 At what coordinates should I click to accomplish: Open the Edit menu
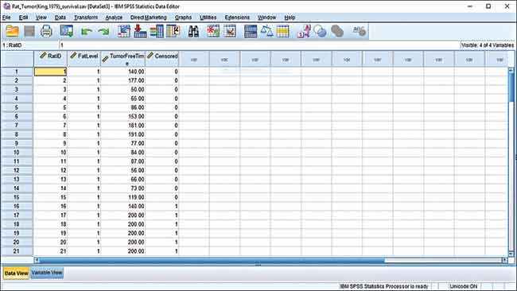pos(23,17)
